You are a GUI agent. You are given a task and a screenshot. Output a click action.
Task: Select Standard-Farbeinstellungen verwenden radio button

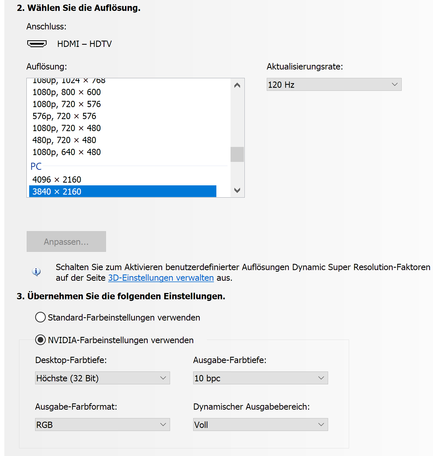point(40,317)
